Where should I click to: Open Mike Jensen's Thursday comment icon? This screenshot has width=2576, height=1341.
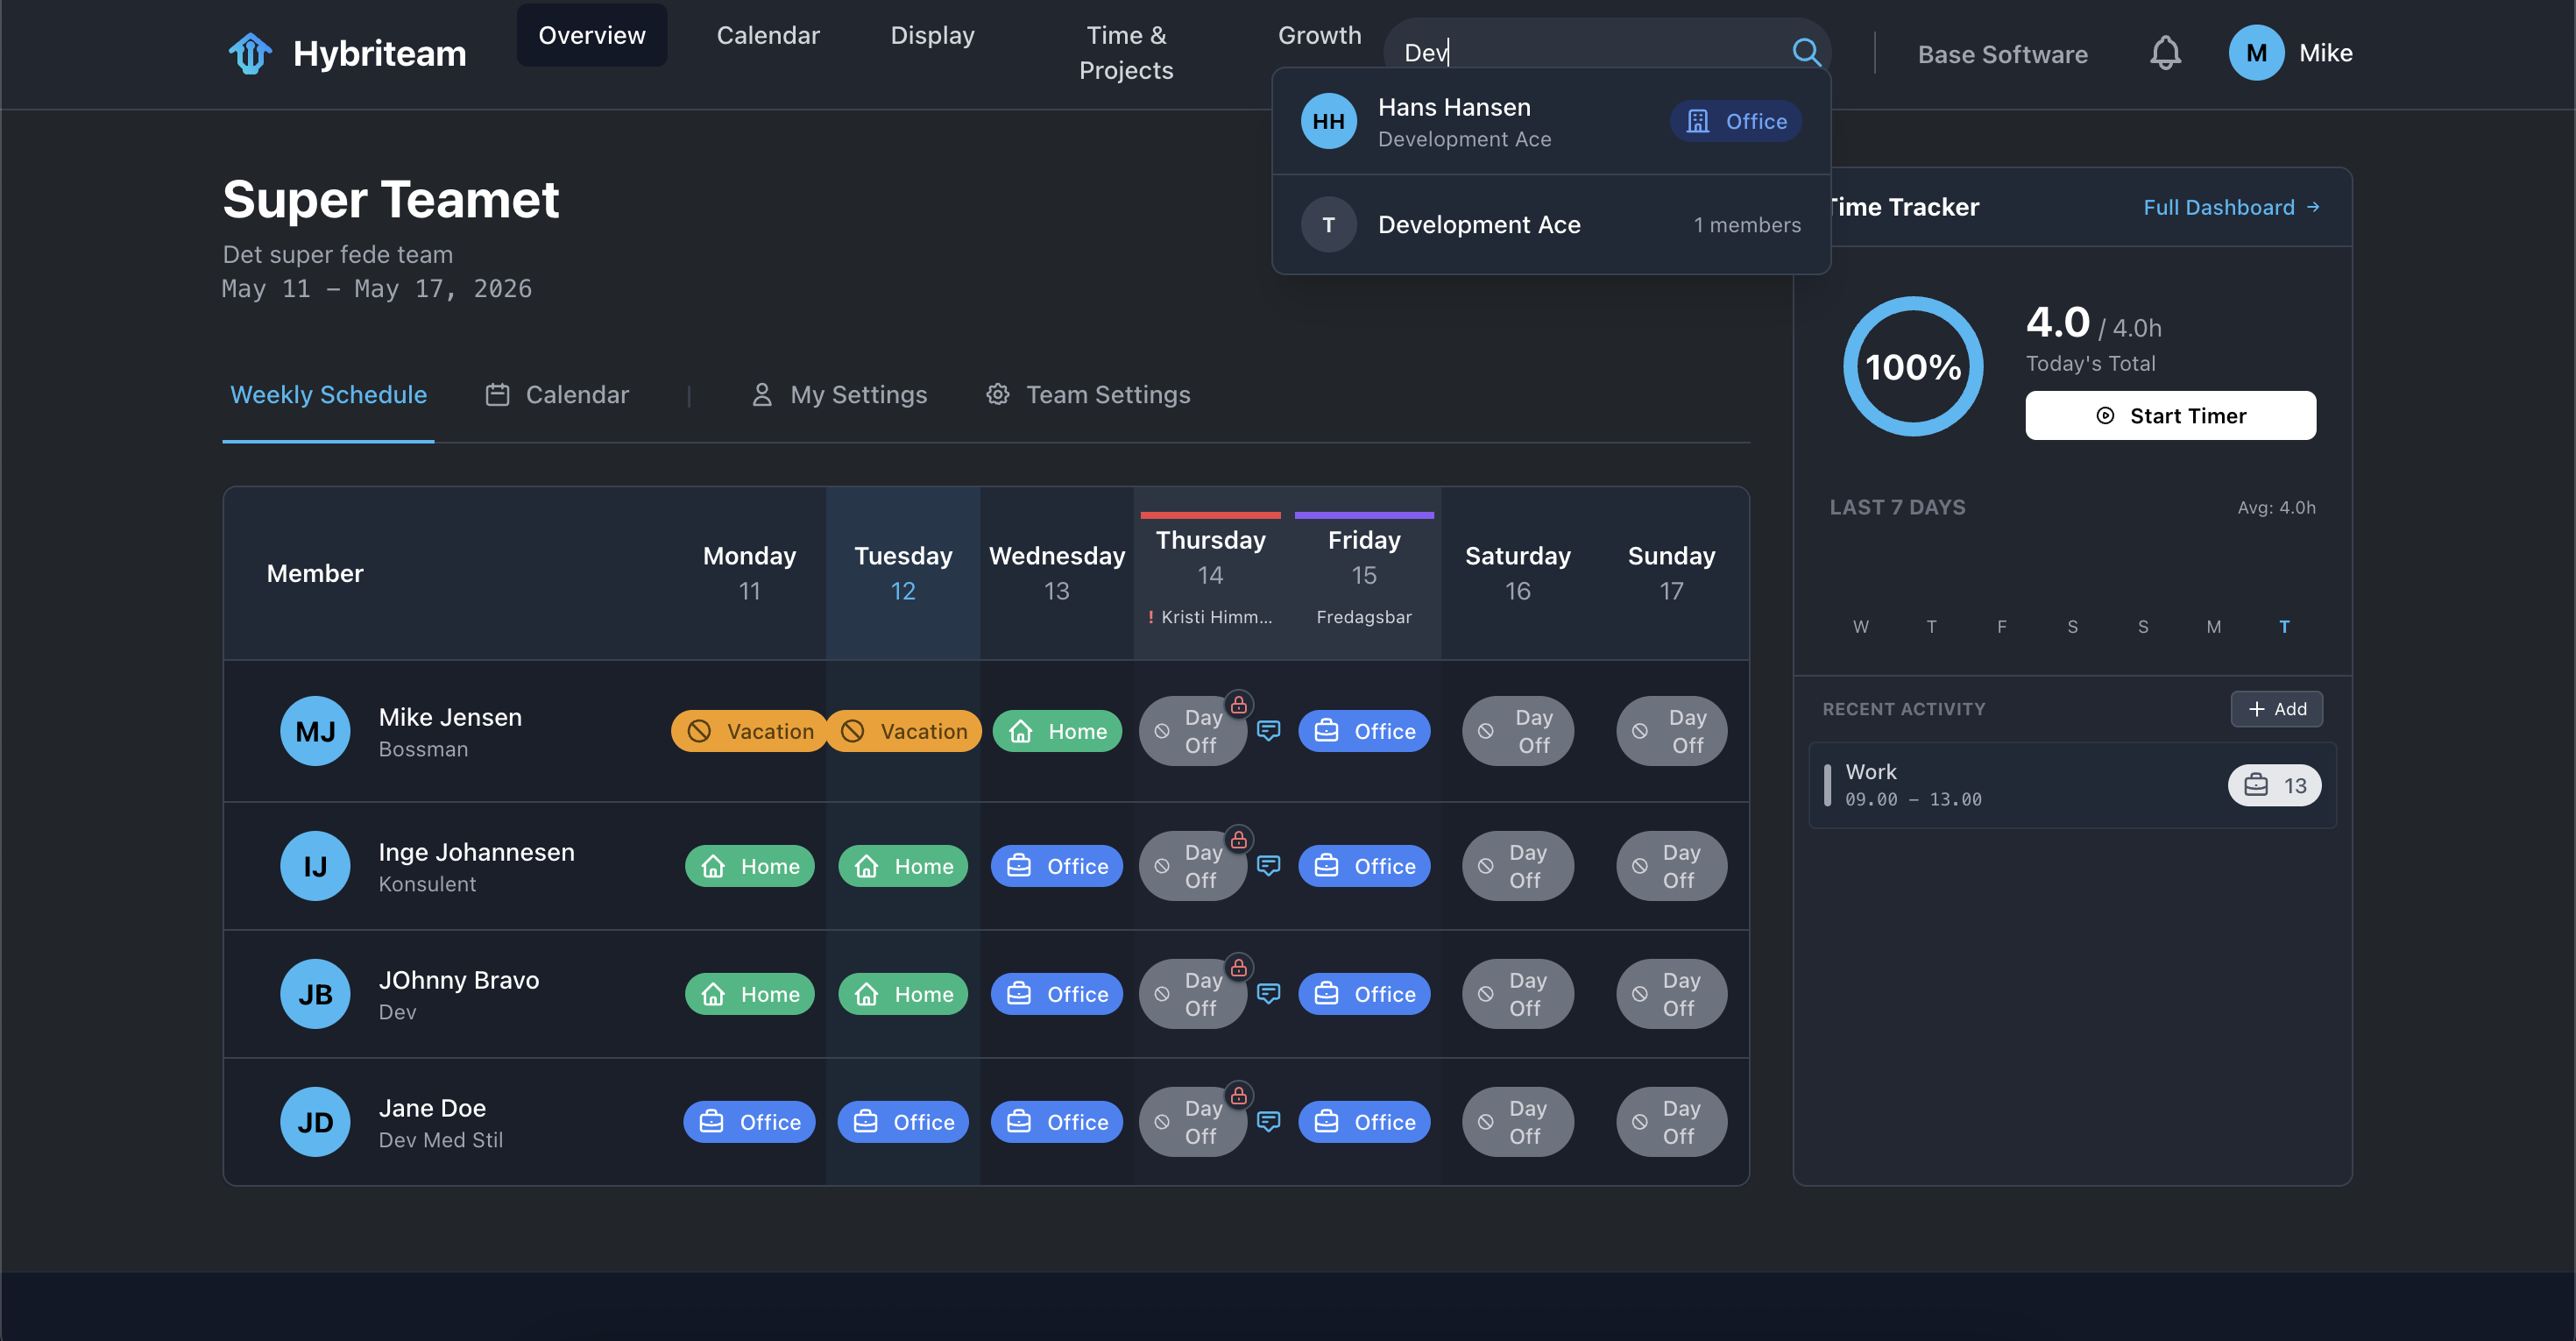[x=1268, y=731]
